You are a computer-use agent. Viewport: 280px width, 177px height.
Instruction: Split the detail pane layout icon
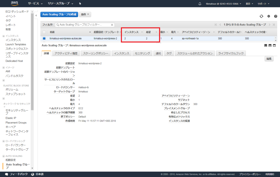(270, 46)
